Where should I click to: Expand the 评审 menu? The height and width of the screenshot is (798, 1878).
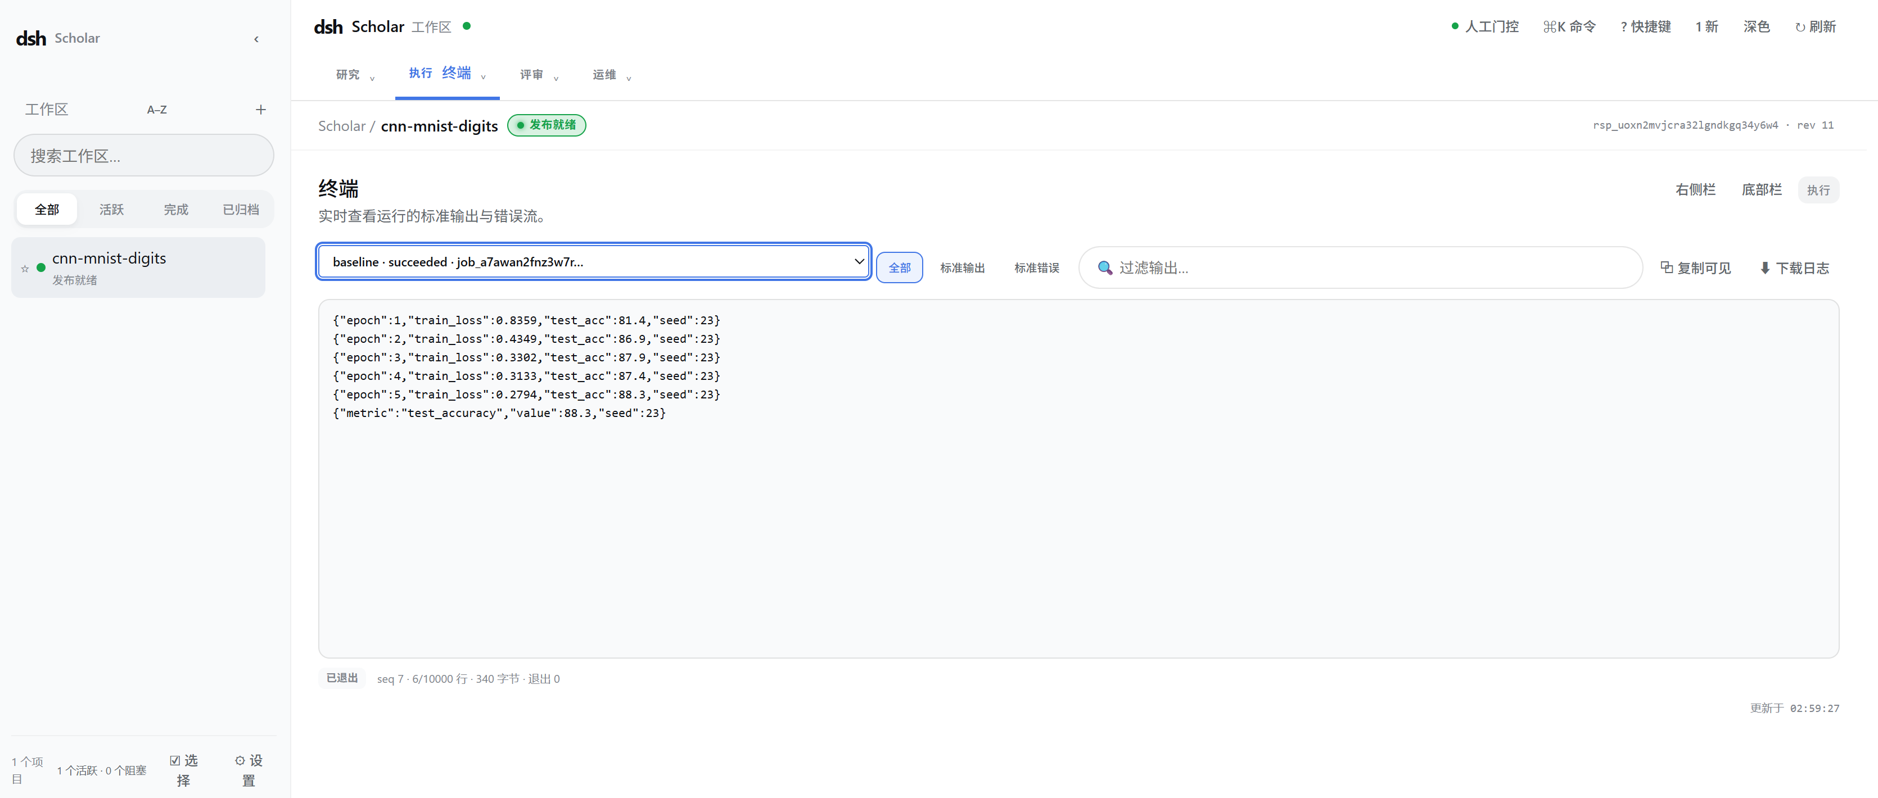click(x=539, y=75)
